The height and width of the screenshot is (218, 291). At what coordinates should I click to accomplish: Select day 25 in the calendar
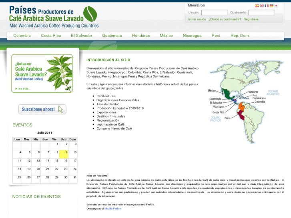coord(17,179)
